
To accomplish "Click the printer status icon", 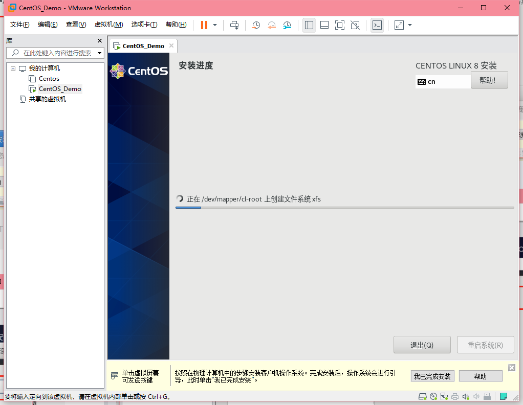I will tap(454, 396).
